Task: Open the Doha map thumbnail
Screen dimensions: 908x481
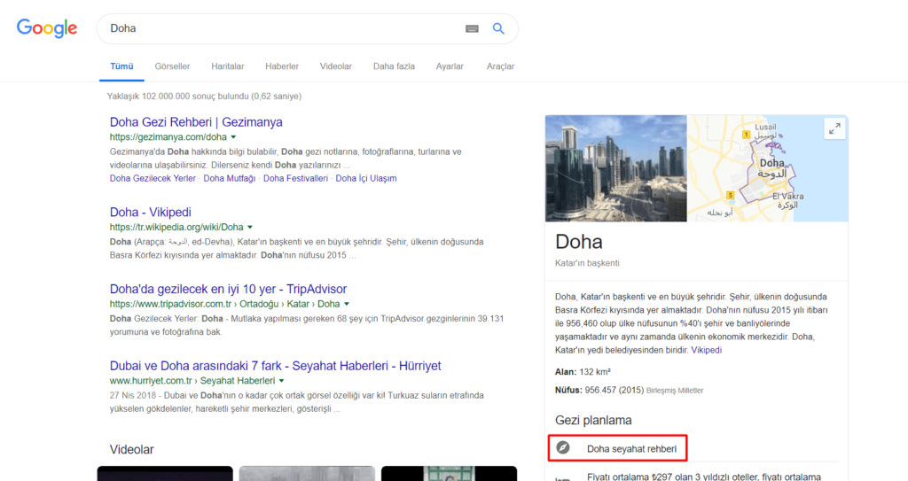Action: [768, 168]
